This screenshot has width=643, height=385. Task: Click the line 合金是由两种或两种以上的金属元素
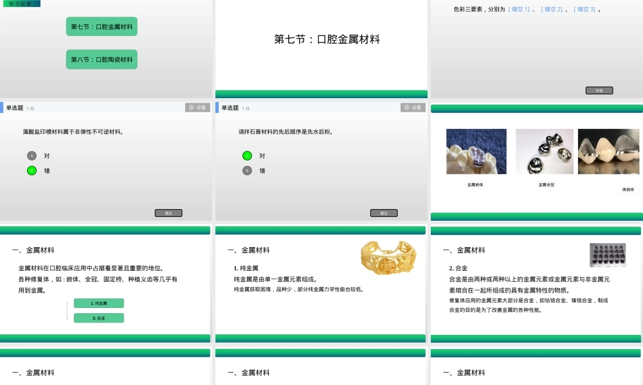click(529, 279)
